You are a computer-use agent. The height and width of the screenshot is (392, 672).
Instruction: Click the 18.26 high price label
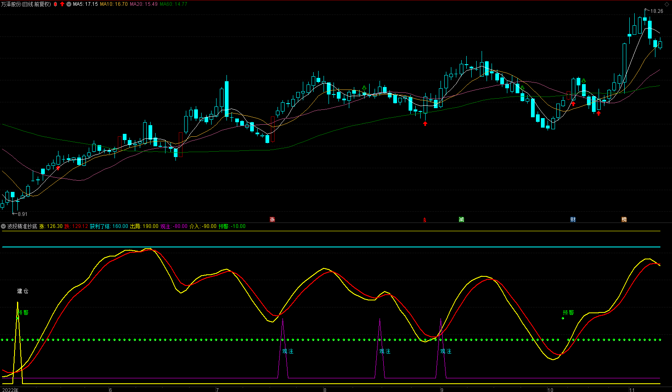click(657, 11)
